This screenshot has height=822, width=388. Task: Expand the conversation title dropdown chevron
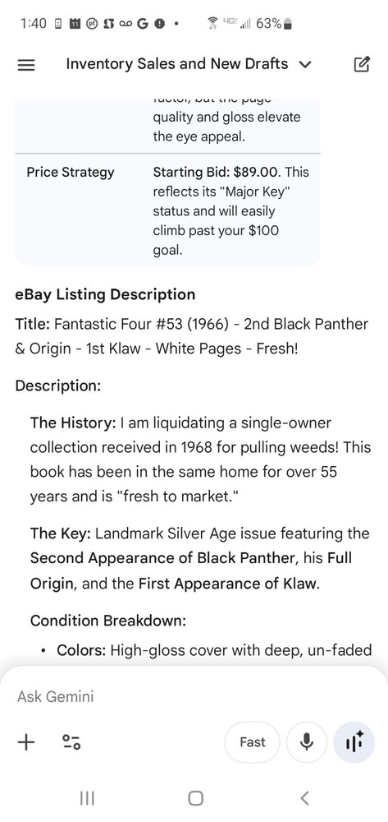click(304, 64)
